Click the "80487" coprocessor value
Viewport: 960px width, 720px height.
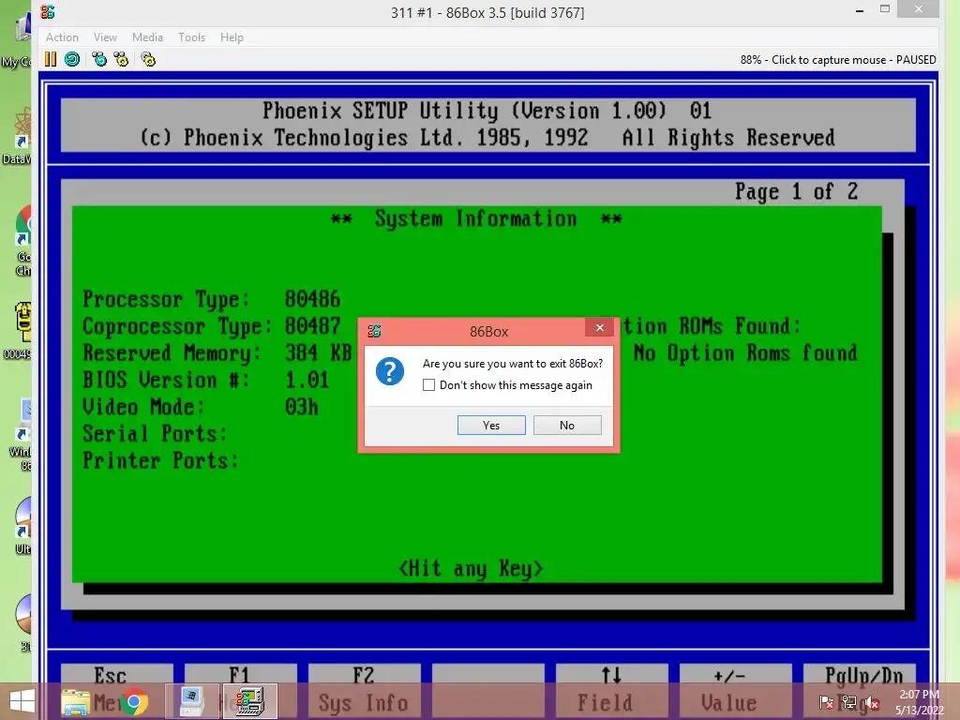[312, 326]
